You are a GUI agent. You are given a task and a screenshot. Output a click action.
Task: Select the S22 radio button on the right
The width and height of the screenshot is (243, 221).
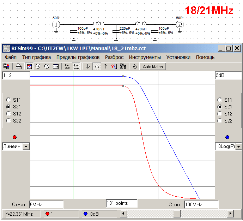[x=220, y=121]
